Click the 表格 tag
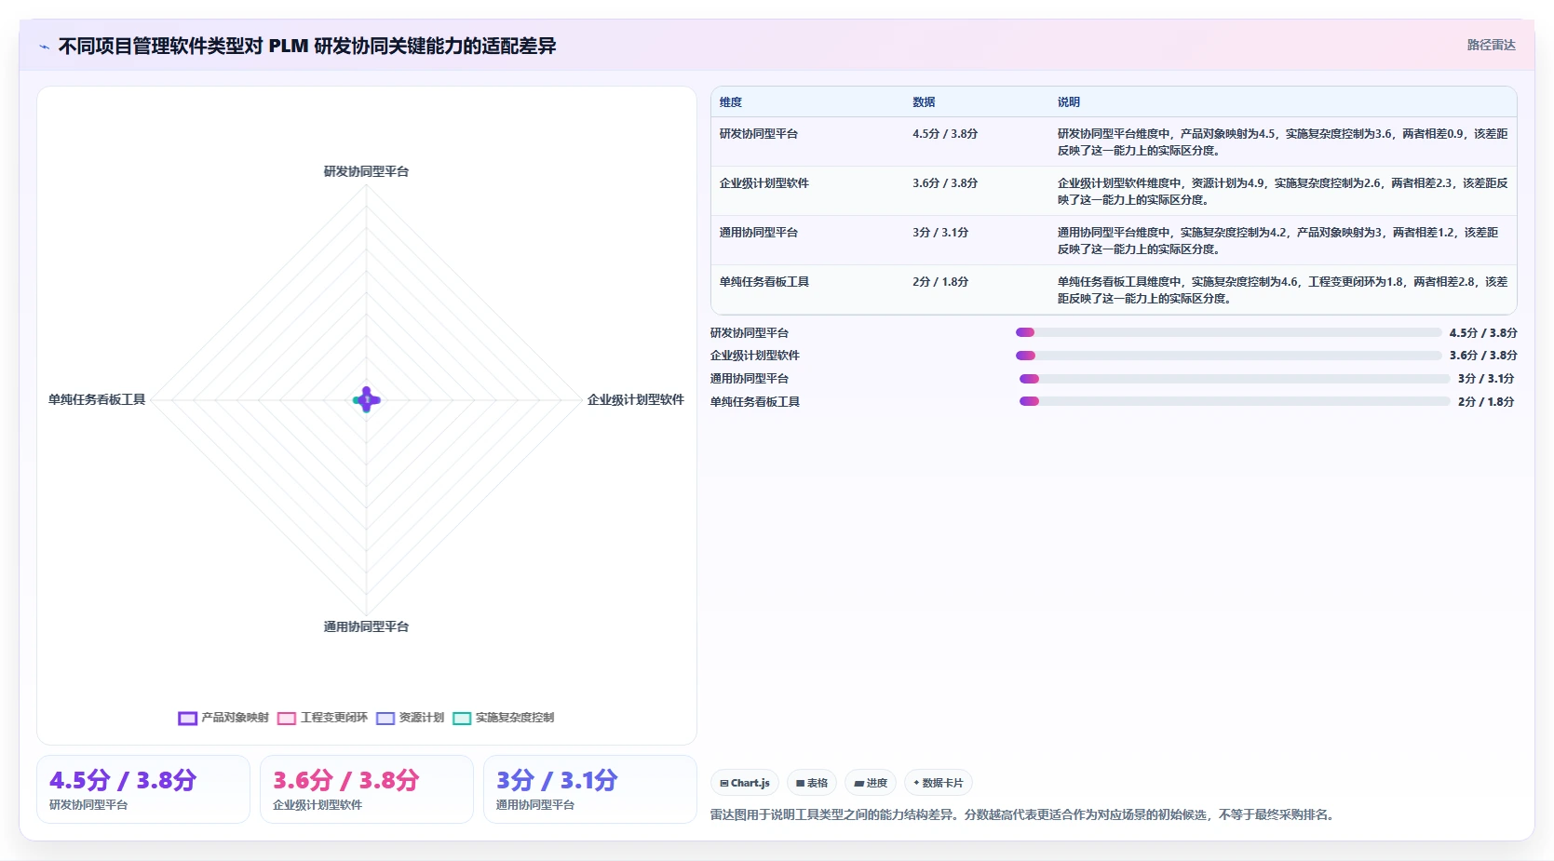 [812, 783]
